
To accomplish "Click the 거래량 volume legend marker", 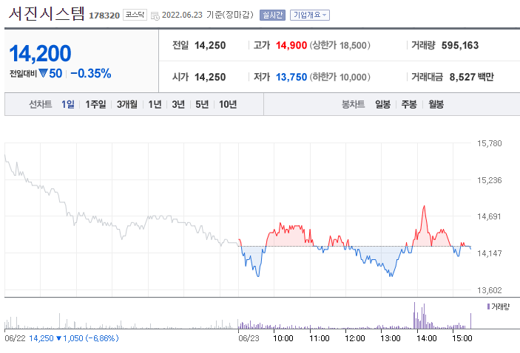I will click(488, 306).
